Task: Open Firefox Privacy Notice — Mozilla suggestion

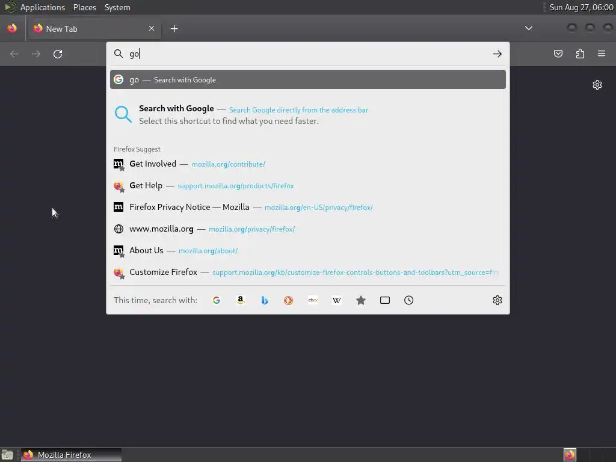Action: [x=308, y=207]
